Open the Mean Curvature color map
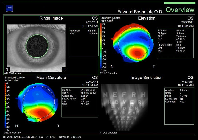The image size is (198, 140). coord(38,103)
